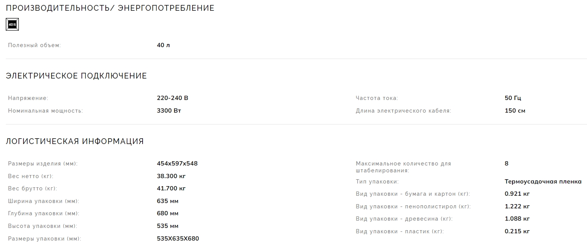
Task: Click the 40 lt capacity icon
Action: pyautogui.click(x=12, y=25)
